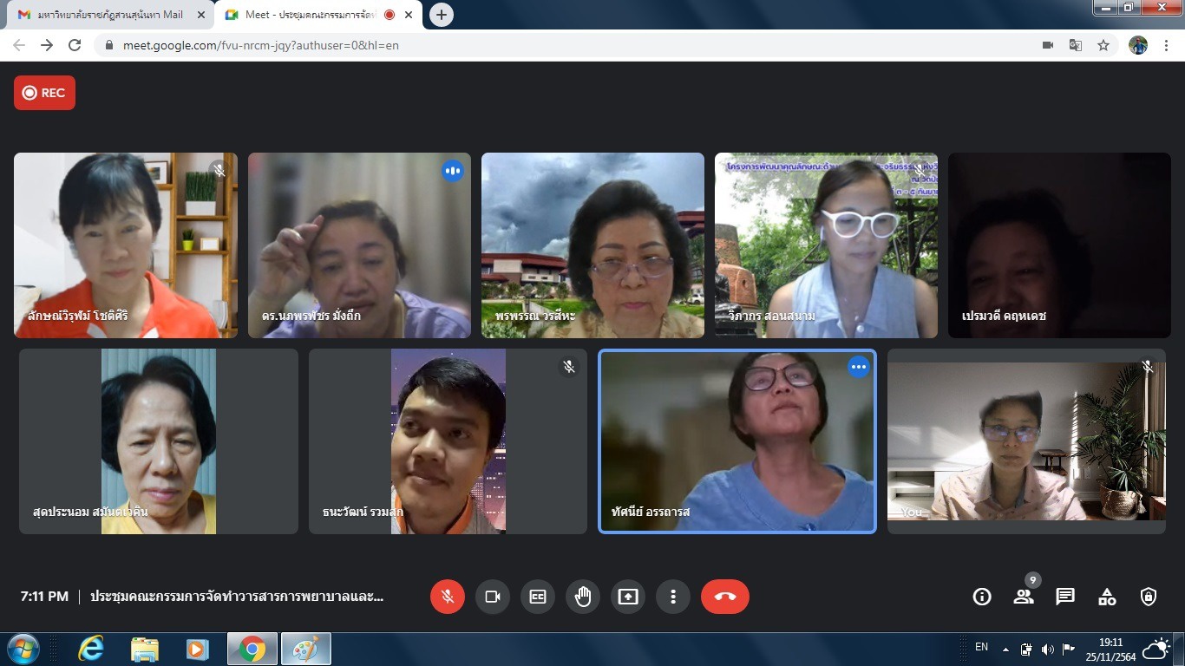The height and width of the screenshot is (666, 1185).
Task: Open the Activities panel
Action: point(1107,597)
